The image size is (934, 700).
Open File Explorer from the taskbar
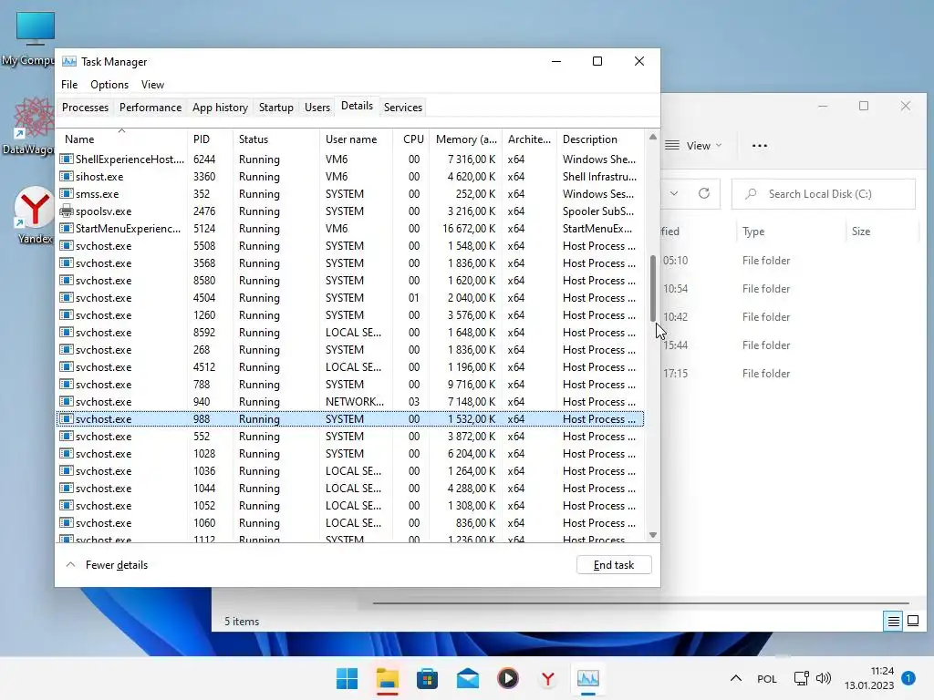click(387, 678)
